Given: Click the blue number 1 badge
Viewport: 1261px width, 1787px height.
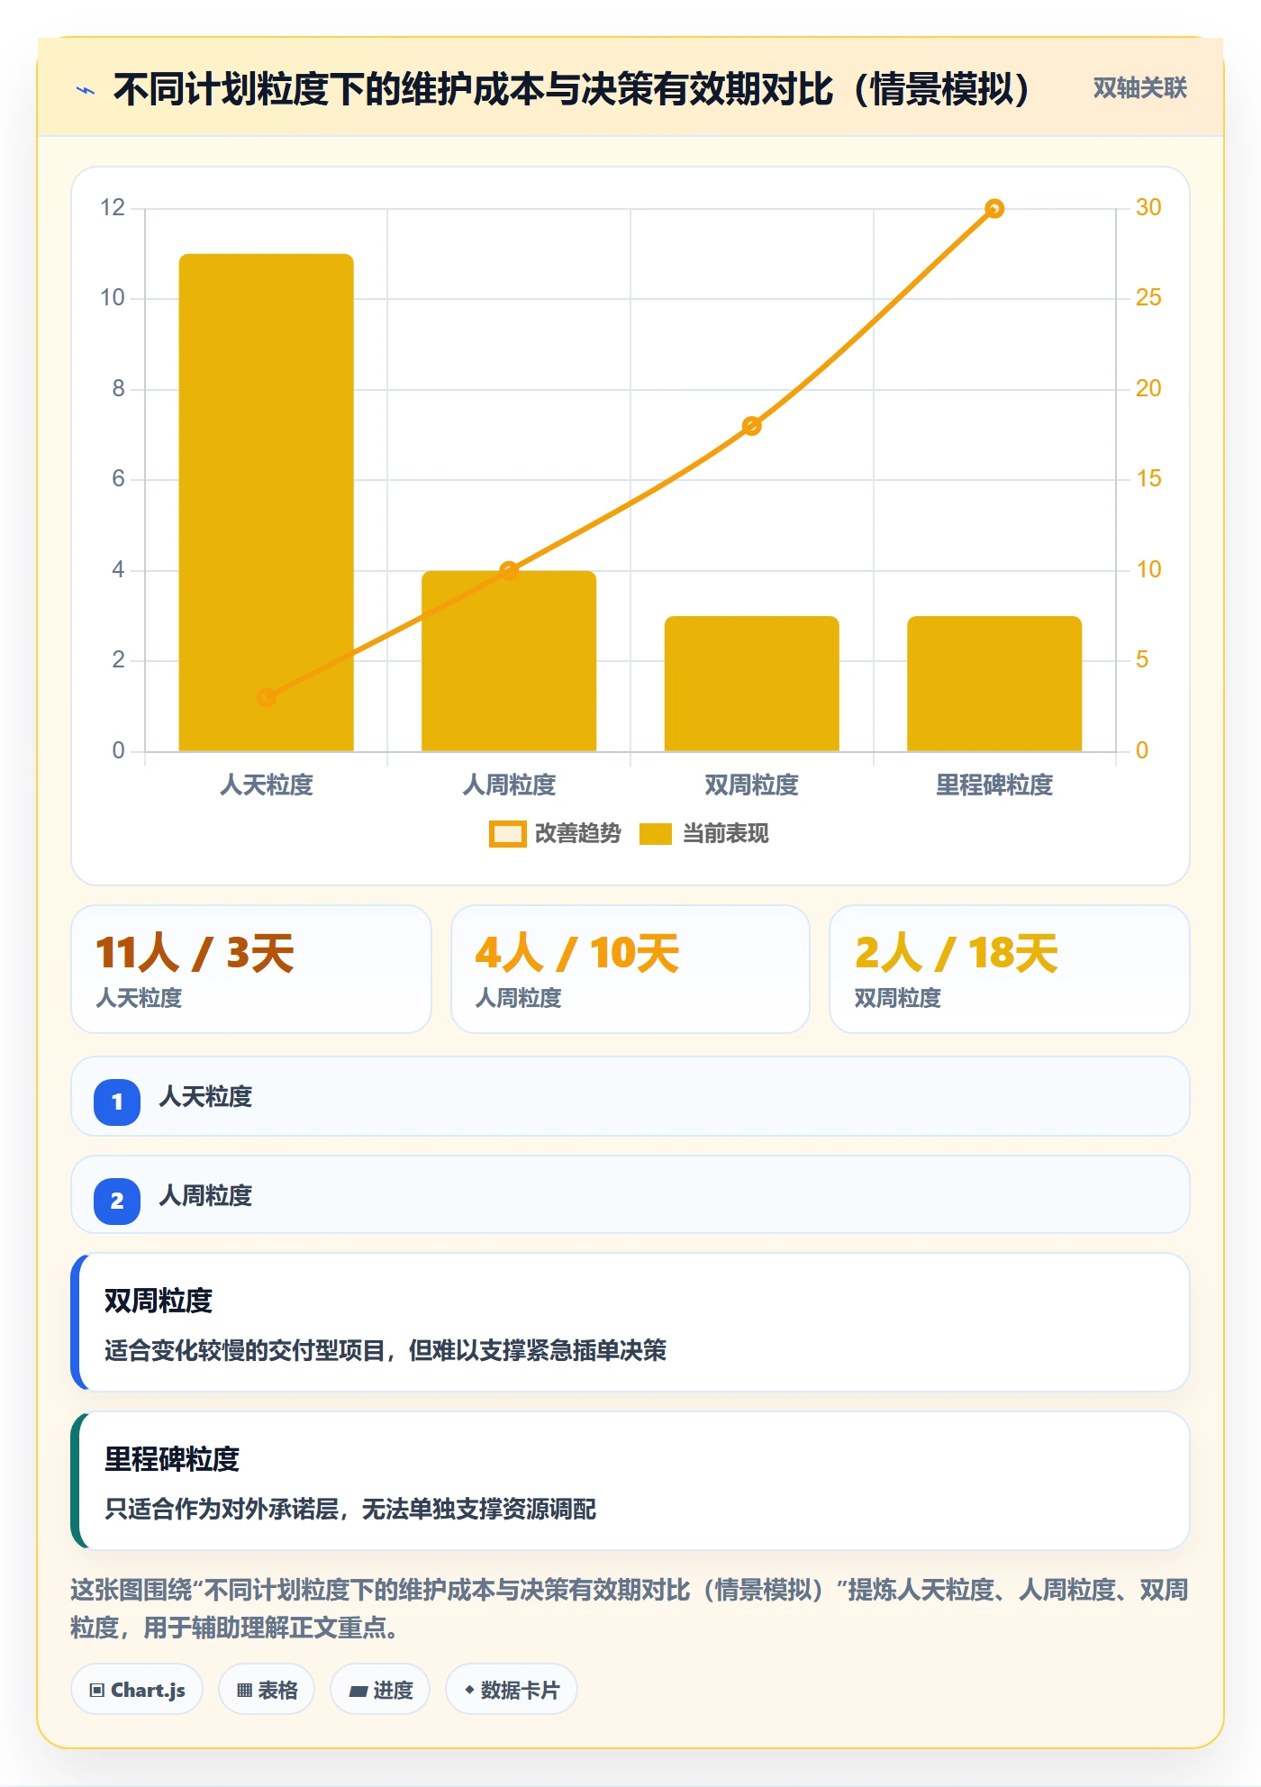Looking at the screenshot, I should 117,1102.
